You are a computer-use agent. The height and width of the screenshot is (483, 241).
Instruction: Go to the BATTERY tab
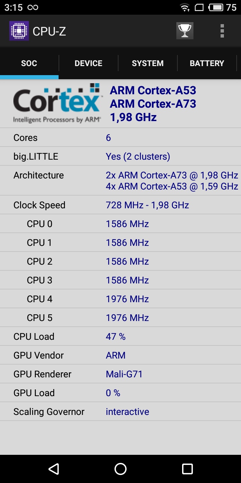click(207, 63)
